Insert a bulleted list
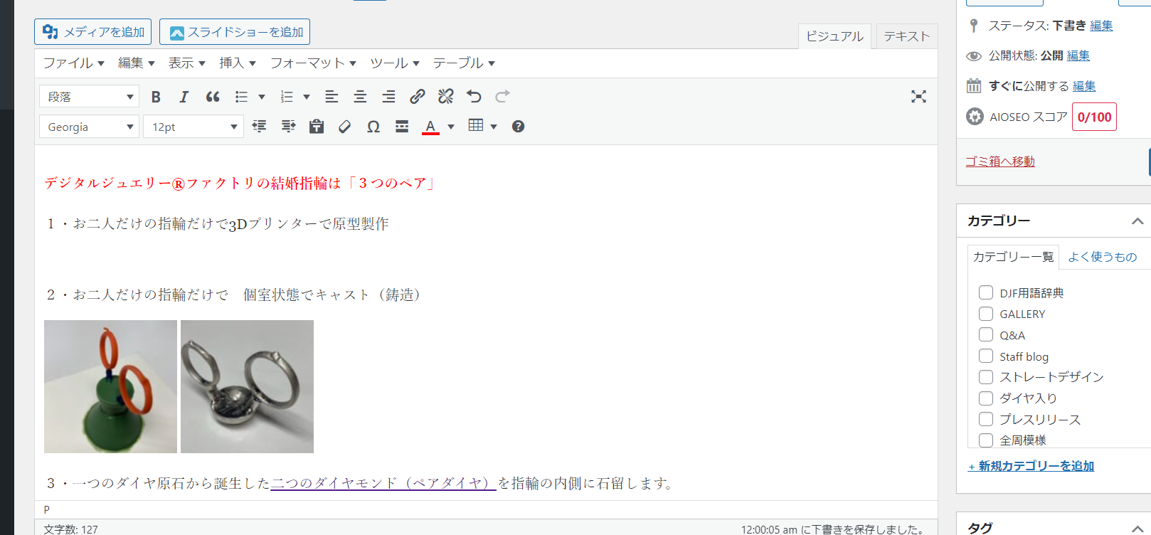1151x535 pixels. coord(242,97)
